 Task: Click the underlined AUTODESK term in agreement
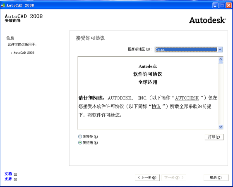[x=187, y=98]
